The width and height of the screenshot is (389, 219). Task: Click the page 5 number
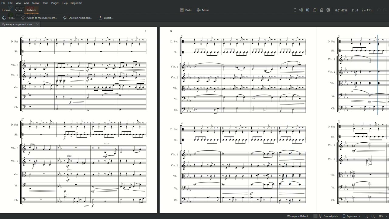145,31
